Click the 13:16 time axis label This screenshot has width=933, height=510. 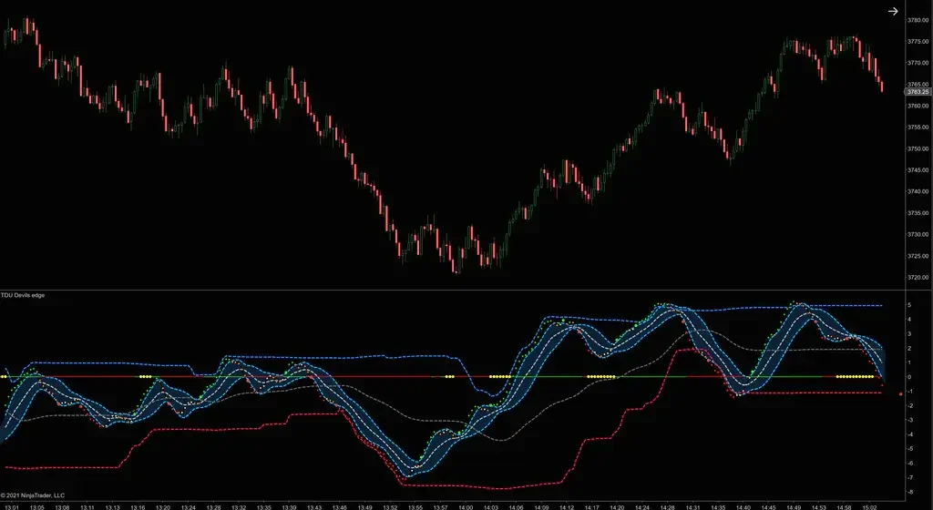point(138,507)
